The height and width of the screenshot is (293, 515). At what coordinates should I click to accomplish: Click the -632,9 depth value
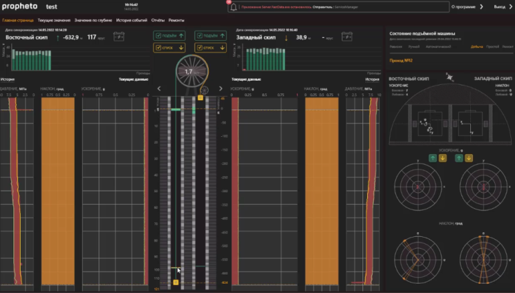point(71,37)
